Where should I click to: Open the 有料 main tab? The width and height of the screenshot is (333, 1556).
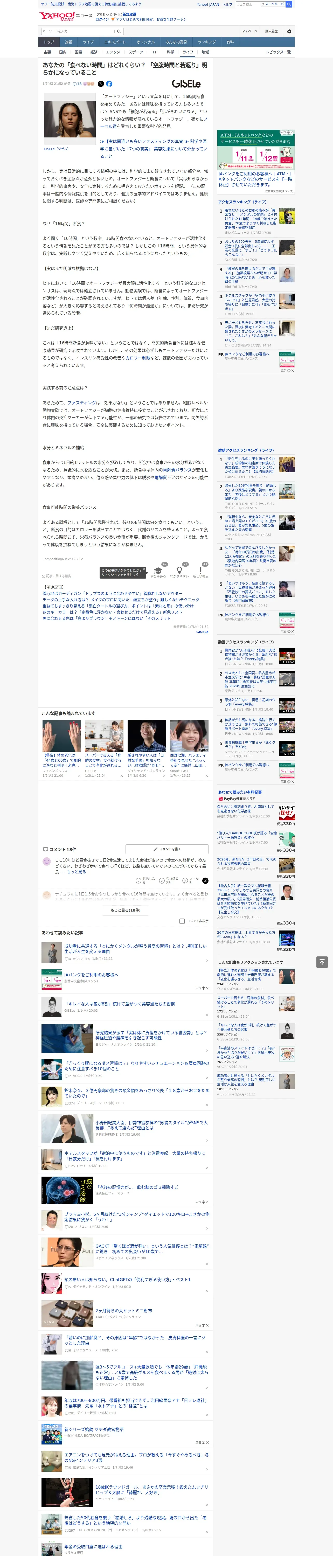pyautogui.click(x=230, y=42)
